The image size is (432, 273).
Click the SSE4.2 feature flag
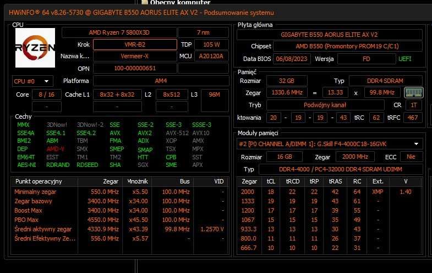click(x=86, y=133)
